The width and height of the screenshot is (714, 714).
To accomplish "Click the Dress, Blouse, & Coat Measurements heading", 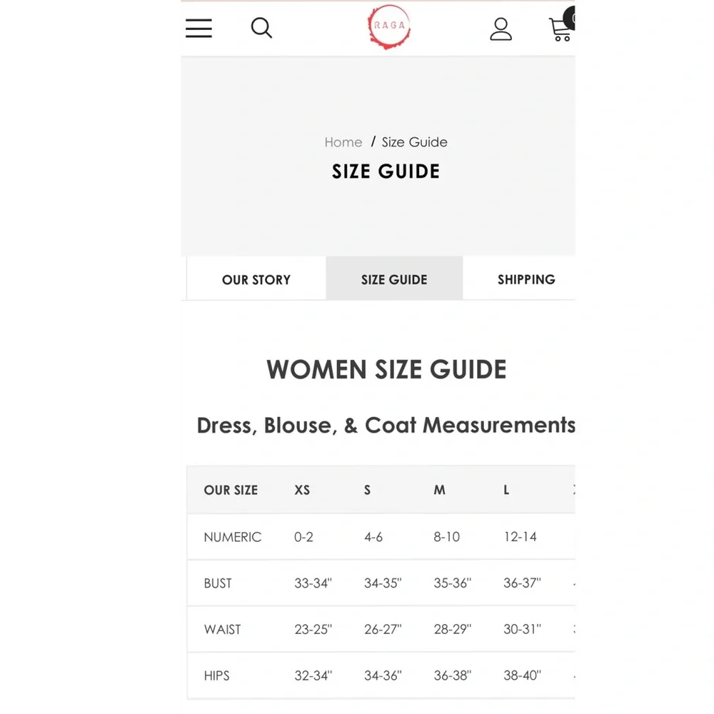I will (x=386, y=425).
